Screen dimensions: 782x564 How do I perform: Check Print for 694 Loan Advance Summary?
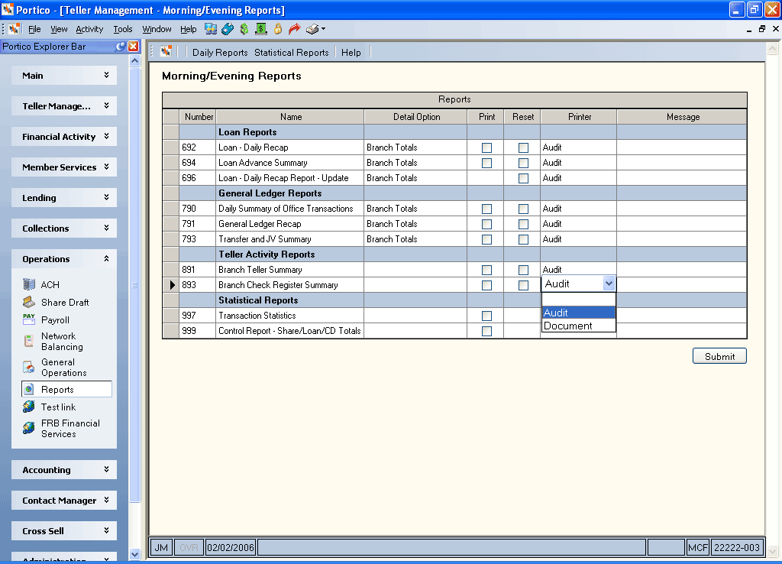coord(486,164)
